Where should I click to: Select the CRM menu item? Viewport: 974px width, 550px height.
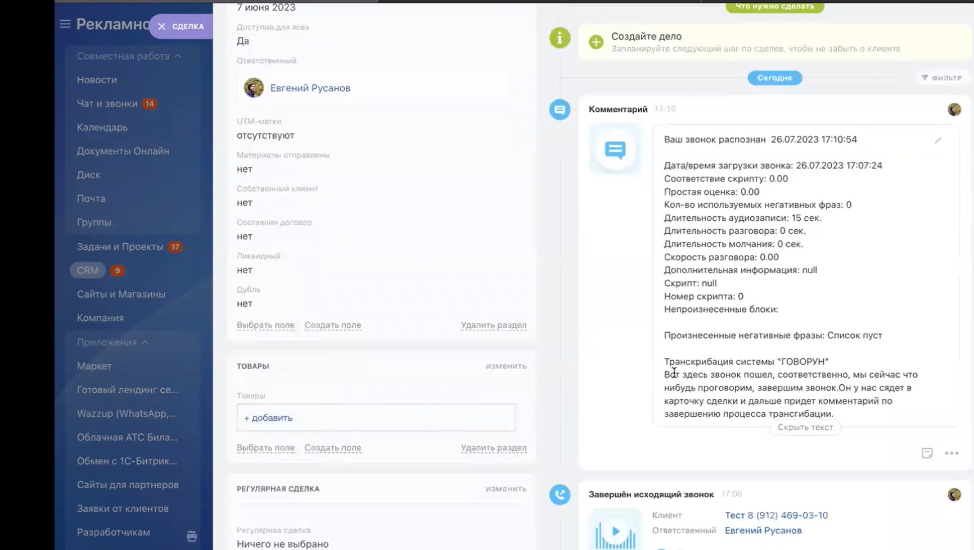pyautogui.click(x=88, y=270)
